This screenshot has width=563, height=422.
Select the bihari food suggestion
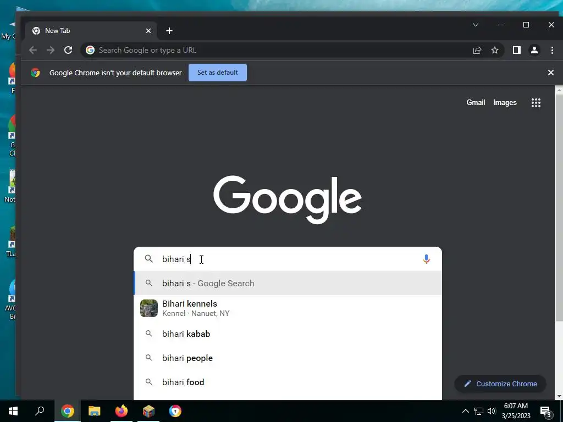[288, 382]
